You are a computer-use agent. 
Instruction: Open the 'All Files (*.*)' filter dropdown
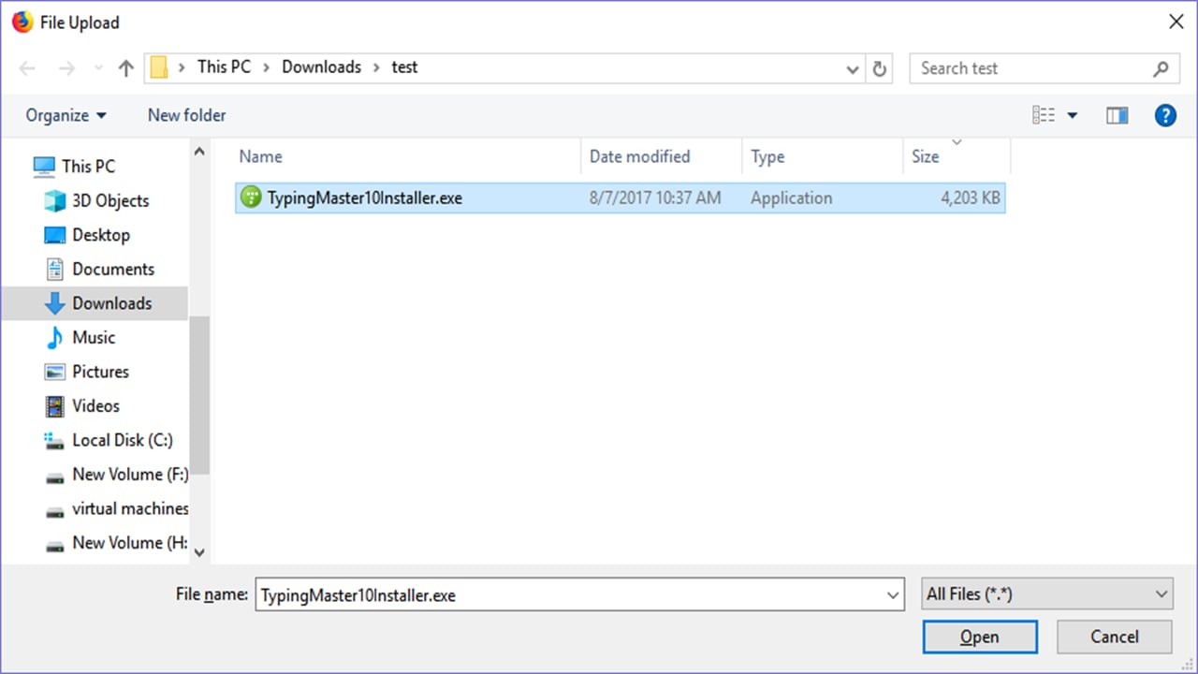click(1046, 593)
